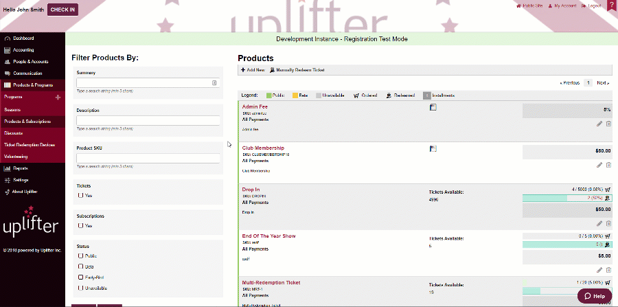The width and height of the screenshot is (618, 307).
Task: Open Volunteering submenu item
Action: point(16,157)
